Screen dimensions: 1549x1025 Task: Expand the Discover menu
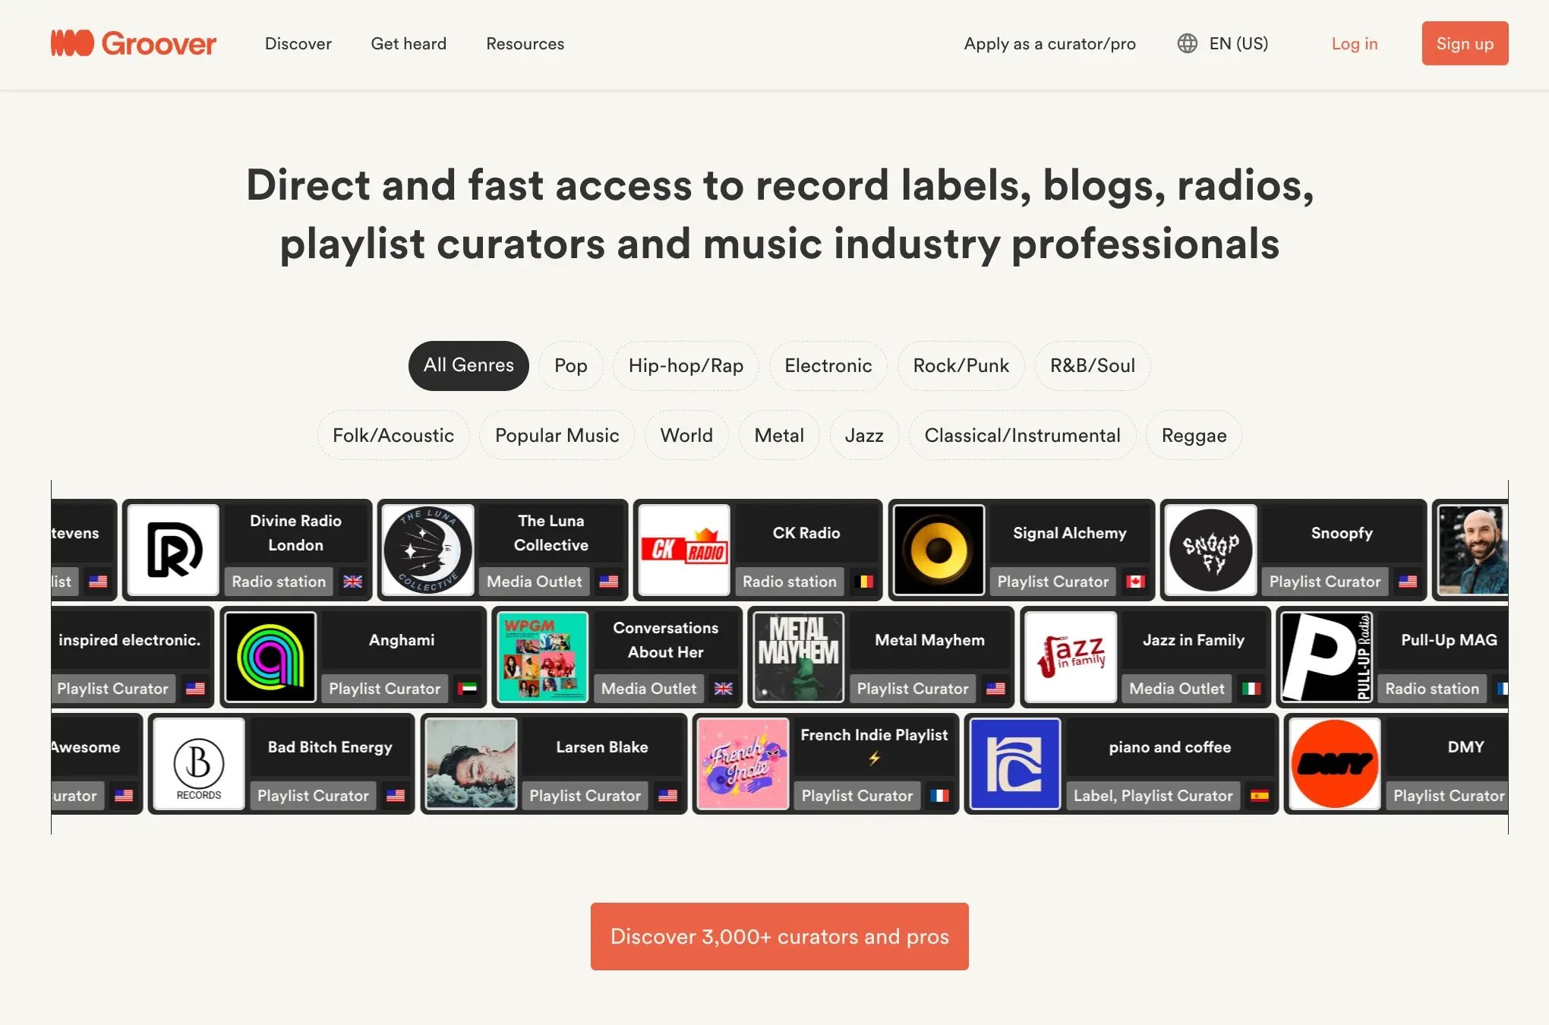298,43
